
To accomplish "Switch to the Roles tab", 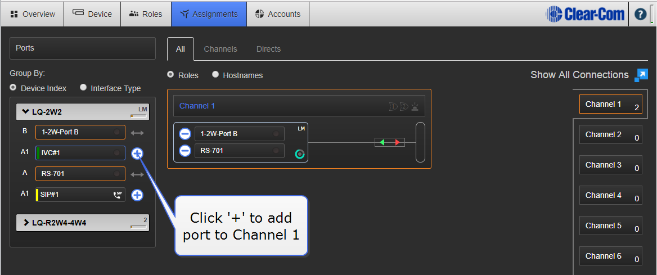I will (146, 14).
